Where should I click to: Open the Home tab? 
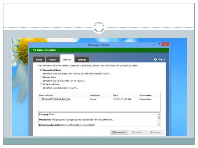pyautogui.click(x=39, y=59)
